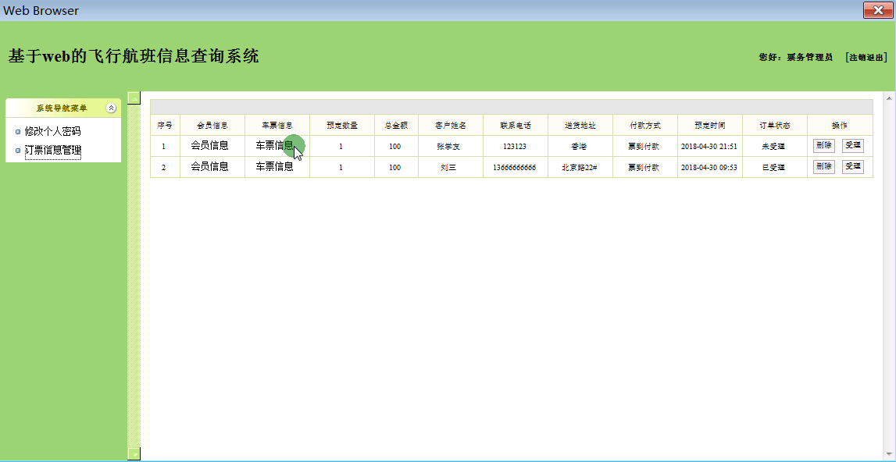Click the scrollbar up arrow
This screenshot has width=896, height=462.
889,98
